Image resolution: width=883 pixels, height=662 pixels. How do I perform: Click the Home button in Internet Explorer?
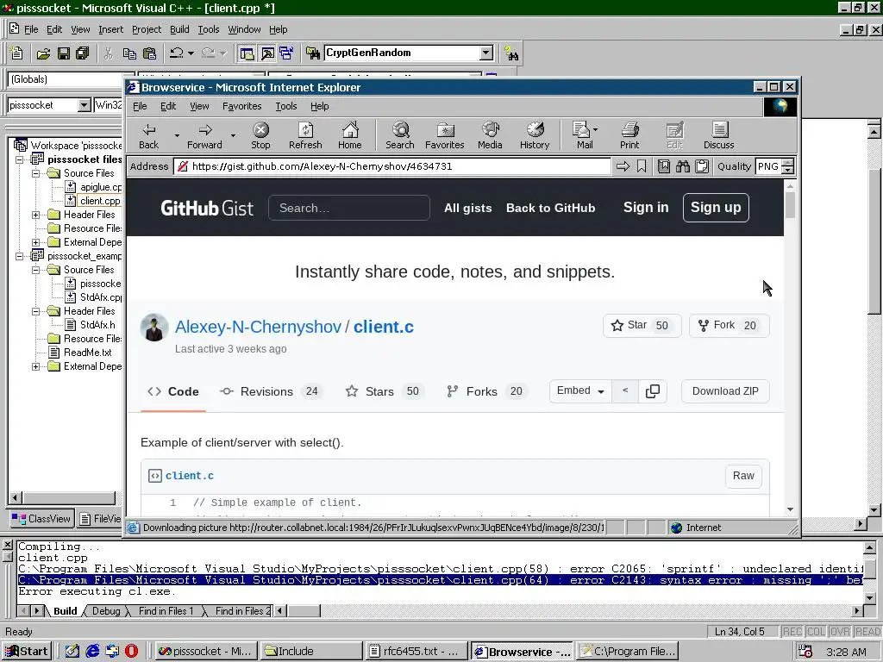pos(350,135)
